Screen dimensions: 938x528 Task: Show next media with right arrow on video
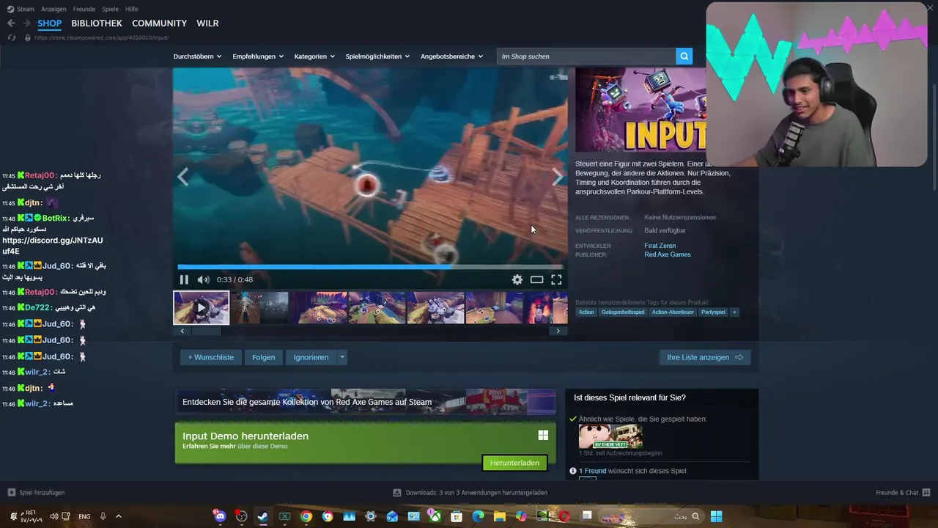(x=558, y=177)
